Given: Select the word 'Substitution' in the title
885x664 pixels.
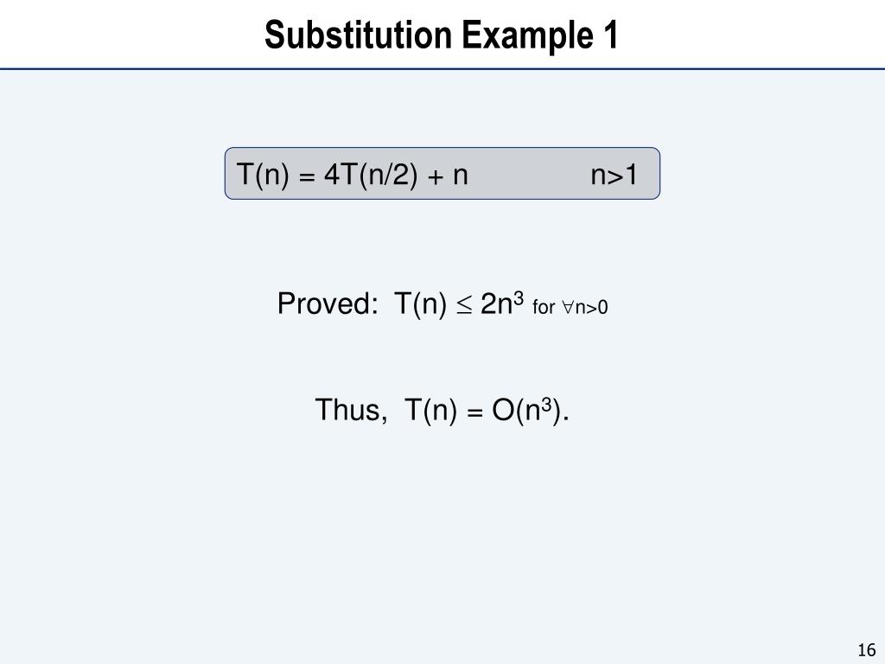Looking at the screenshot, I should pyautogui.click(x=358, y=35).
